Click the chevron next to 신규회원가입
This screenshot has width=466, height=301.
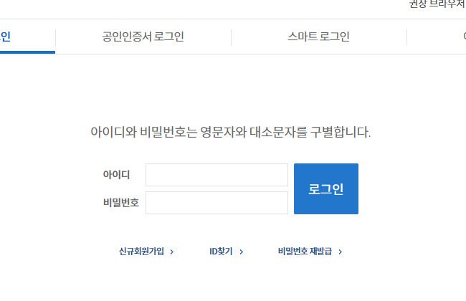point(172,252)
